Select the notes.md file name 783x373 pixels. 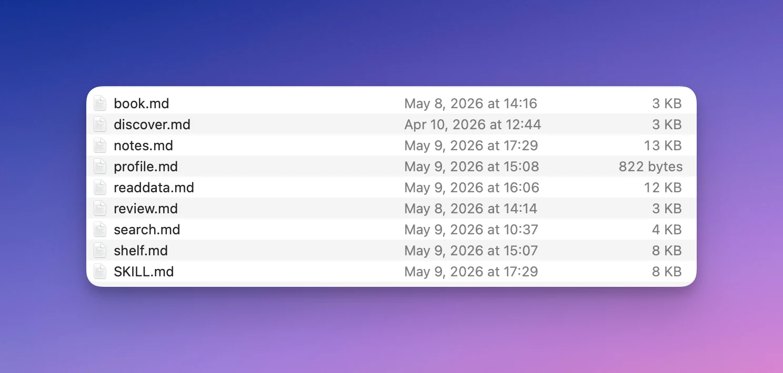[144, 146]
